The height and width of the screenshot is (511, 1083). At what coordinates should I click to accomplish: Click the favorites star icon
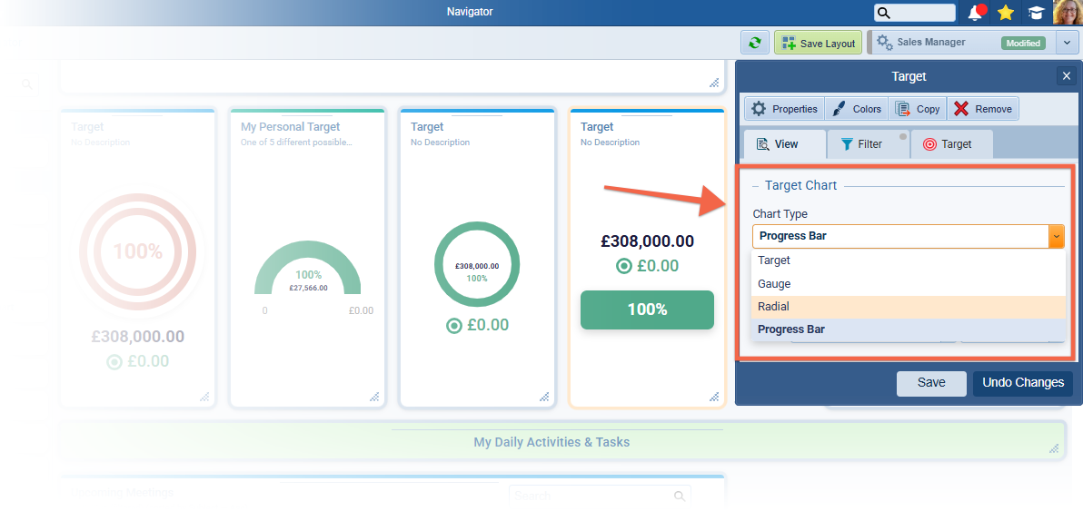tap(1005, 13)
